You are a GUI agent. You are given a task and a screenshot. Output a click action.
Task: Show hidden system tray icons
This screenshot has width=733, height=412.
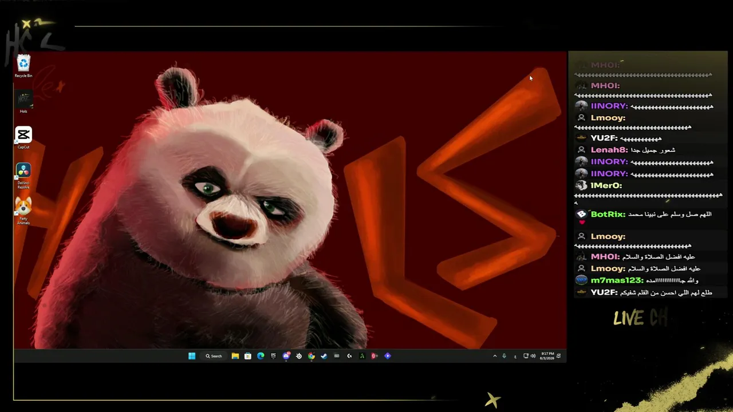[x=495, y=356]
